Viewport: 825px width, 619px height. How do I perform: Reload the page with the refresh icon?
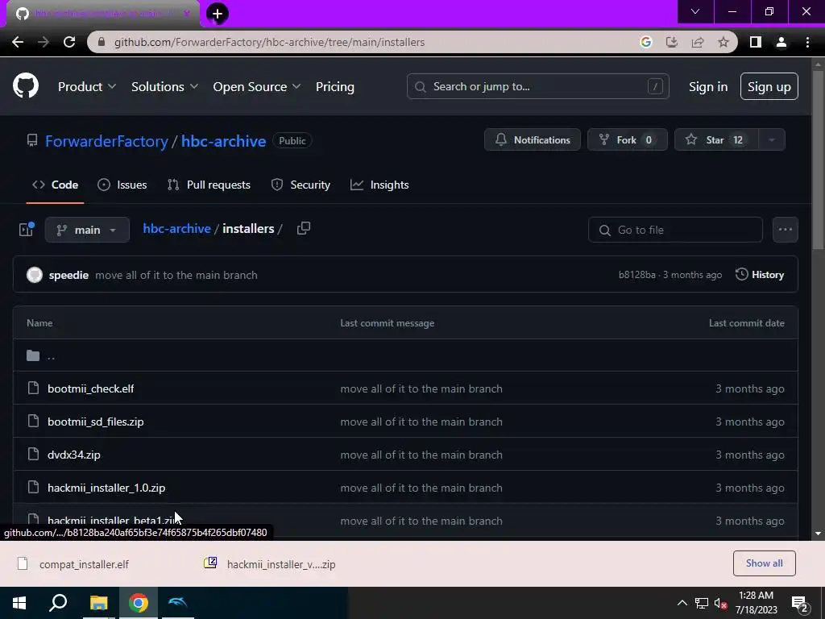pyautogui.click(x=69, y=42)
